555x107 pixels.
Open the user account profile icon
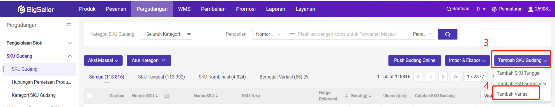click(531, 9)
